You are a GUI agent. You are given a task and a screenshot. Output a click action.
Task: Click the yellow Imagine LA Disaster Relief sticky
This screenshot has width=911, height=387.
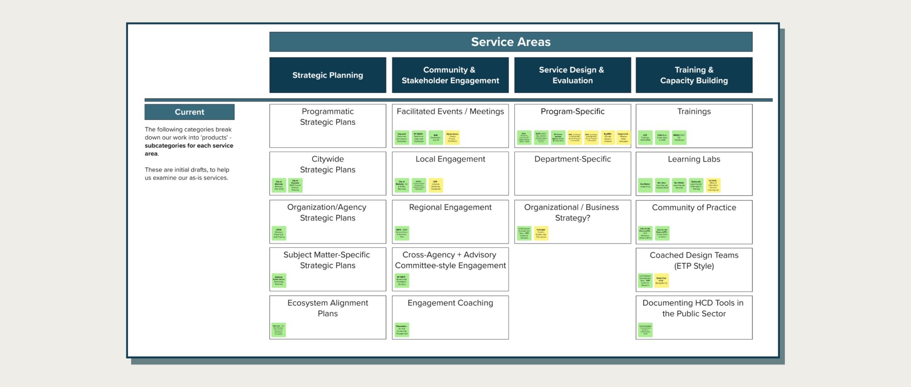623,137
